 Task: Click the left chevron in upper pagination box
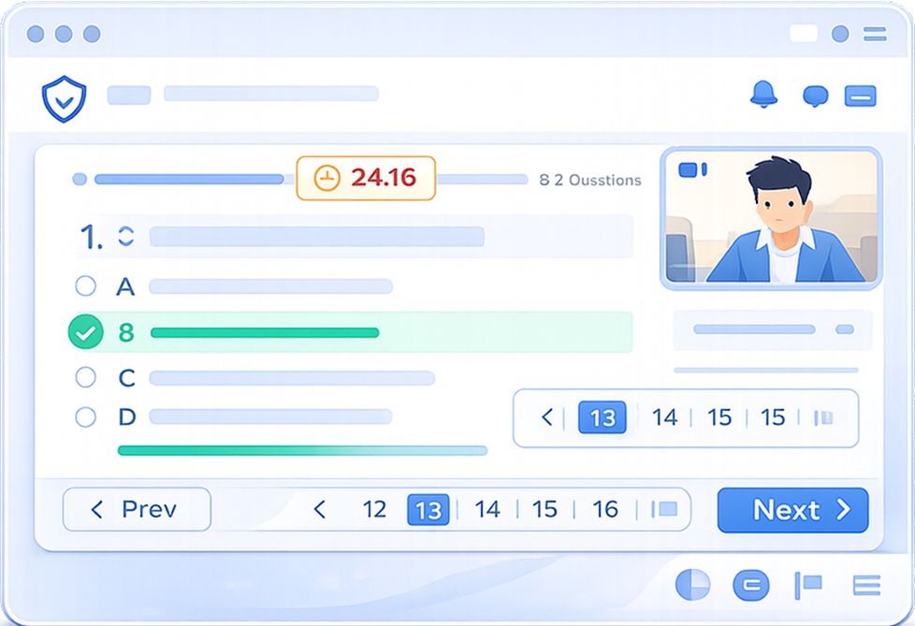click(x=546, y=417)
